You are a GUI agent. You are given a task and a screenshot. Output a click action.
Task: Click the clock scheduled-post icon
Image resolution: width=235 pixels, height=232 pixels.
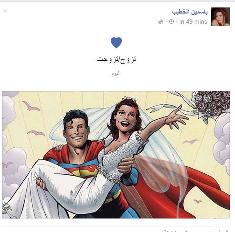(x=171, y=21)
